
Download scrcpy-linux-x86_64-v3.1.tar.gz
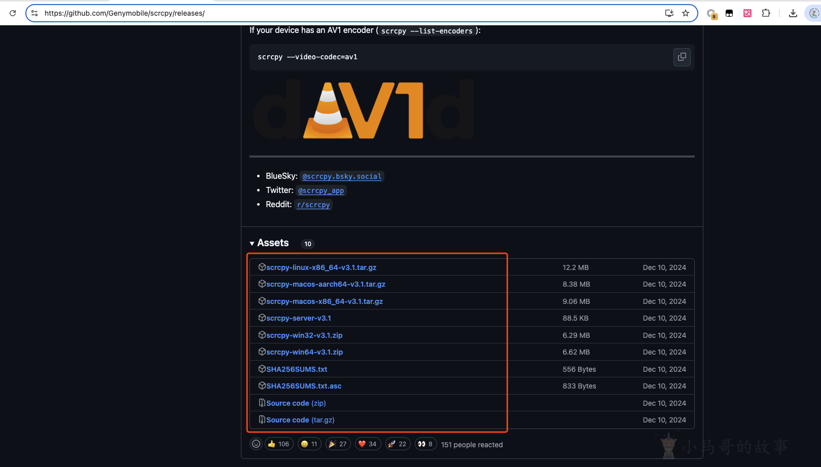tap(322, 267)
